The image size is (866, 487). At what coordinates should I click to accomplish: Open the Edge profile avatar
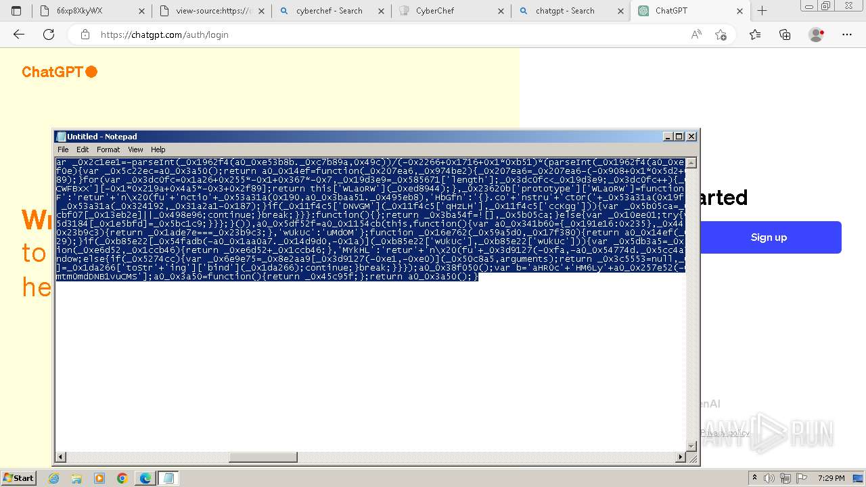click(817, 34)
